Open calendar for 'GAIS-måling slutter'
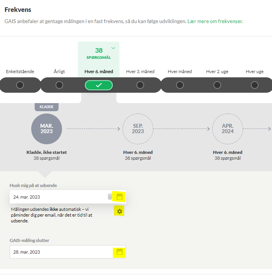The width and height of the screenshot is (272, 277). 119,252
